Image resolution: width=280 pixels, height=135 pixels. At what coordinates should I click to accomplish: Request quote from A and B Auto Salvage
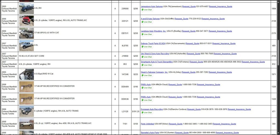(181, 19)
